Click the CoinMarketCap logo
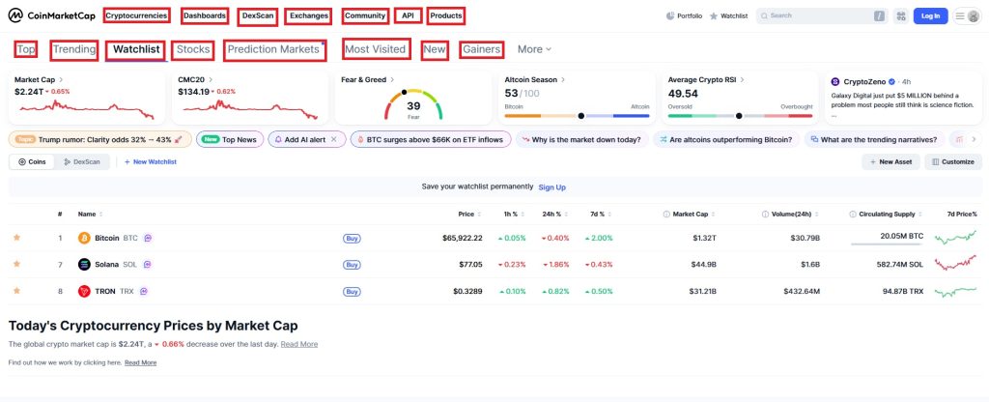This screenshot has width=989, height=402. pyautogui.click(x=52, y=15)
